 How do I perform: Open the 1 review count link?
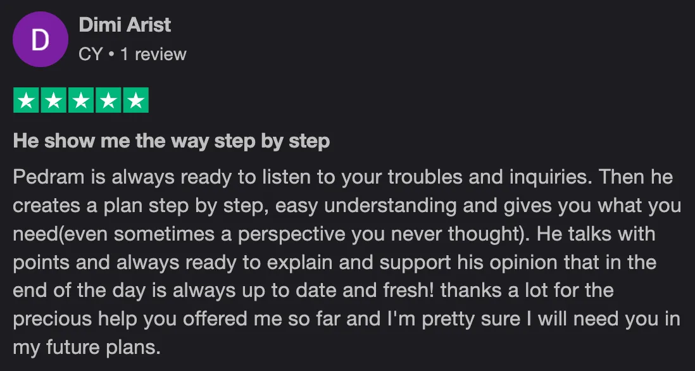[153, 54]
